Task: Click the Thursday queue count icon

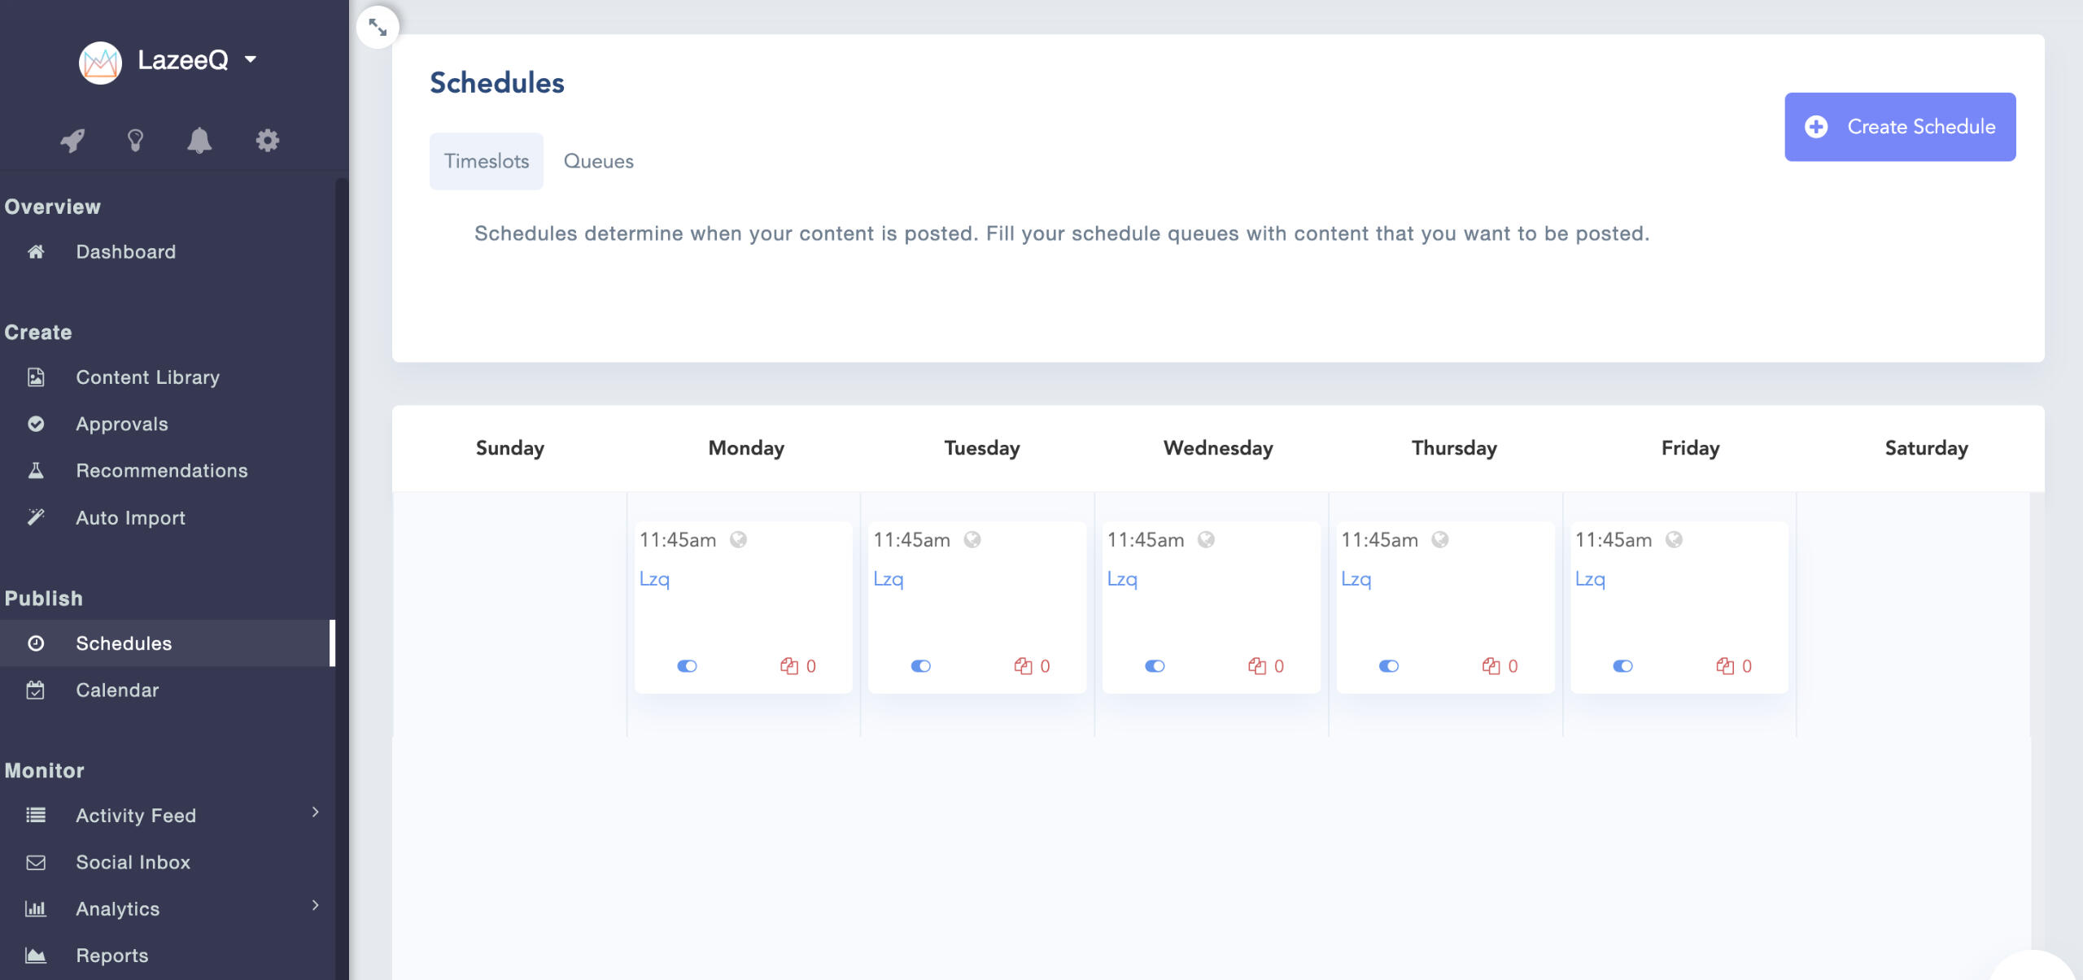Action: click(1491, 666)
